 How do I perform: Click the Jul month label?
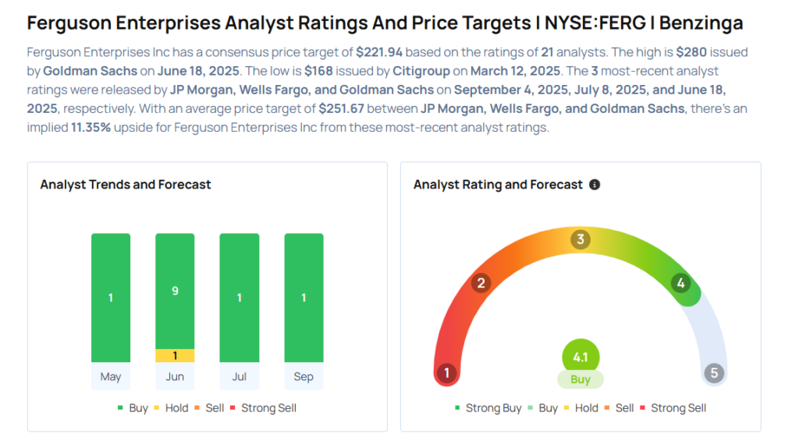(240, 376)
